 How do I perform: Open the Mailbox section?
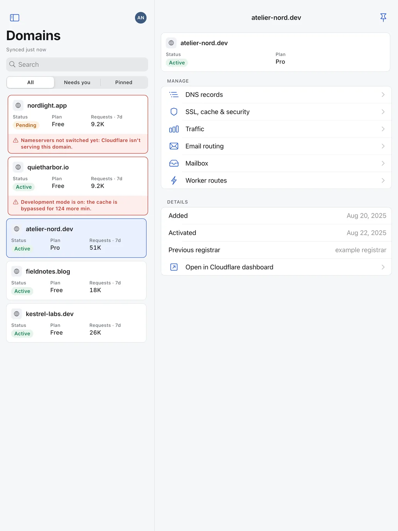pyautogui.click(x=276, y=163)
